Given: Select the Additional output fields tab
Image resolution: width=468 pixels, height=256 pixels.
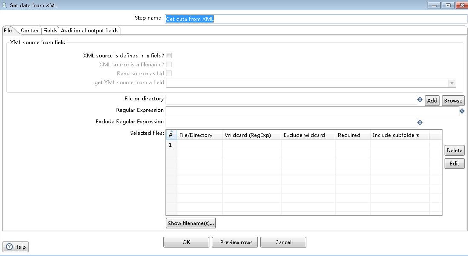Looking at the screenshot, I should [90, 30].
